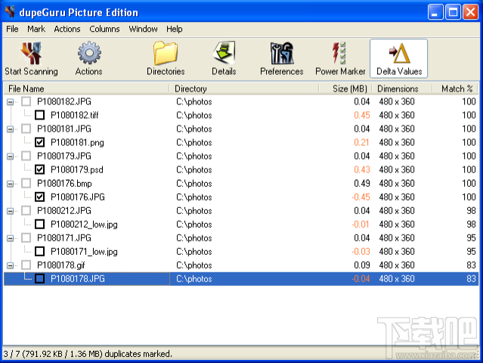Click the -0.01 delta size value
The height and width of the screenshot is (363, 483).
pos(361,225)
